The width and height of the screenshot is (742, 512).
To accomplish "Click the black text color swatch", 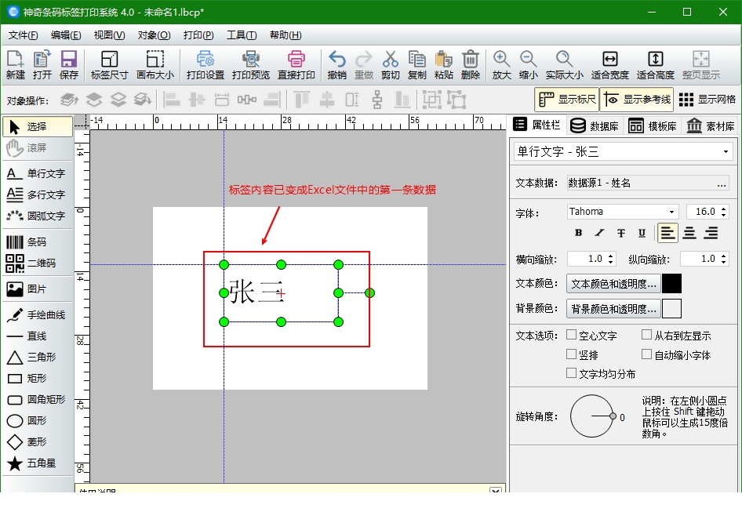I will coord(671,284).
